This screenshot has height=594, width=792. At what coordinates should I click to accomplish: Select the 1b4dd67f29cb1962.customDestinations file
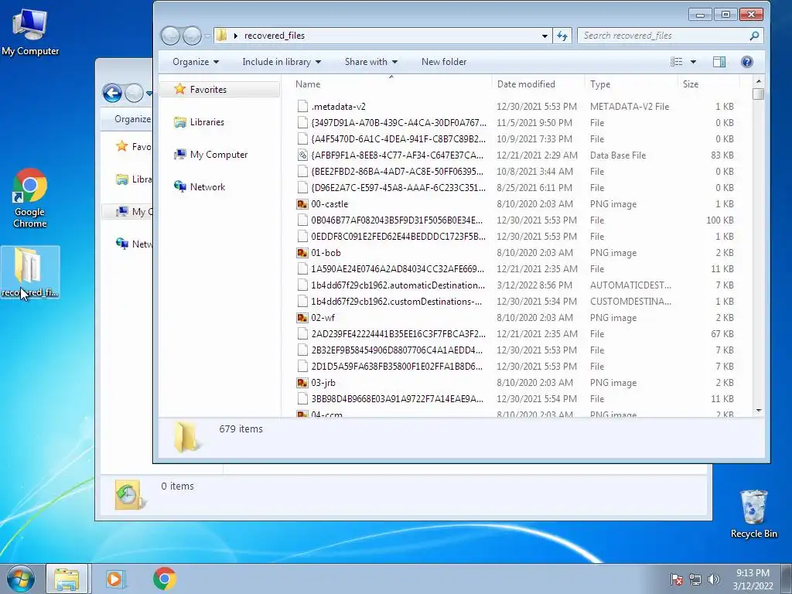tap(515, 302)
